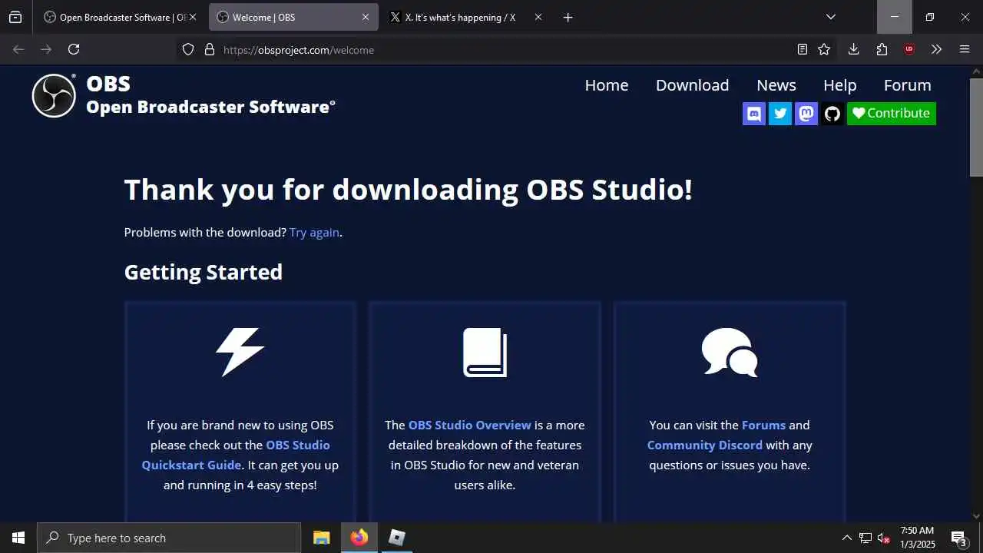Close the Welcome | OBS tab
The height and width of the screenshot is (553, 983).
pyautogui.click(x=366, y=17)
